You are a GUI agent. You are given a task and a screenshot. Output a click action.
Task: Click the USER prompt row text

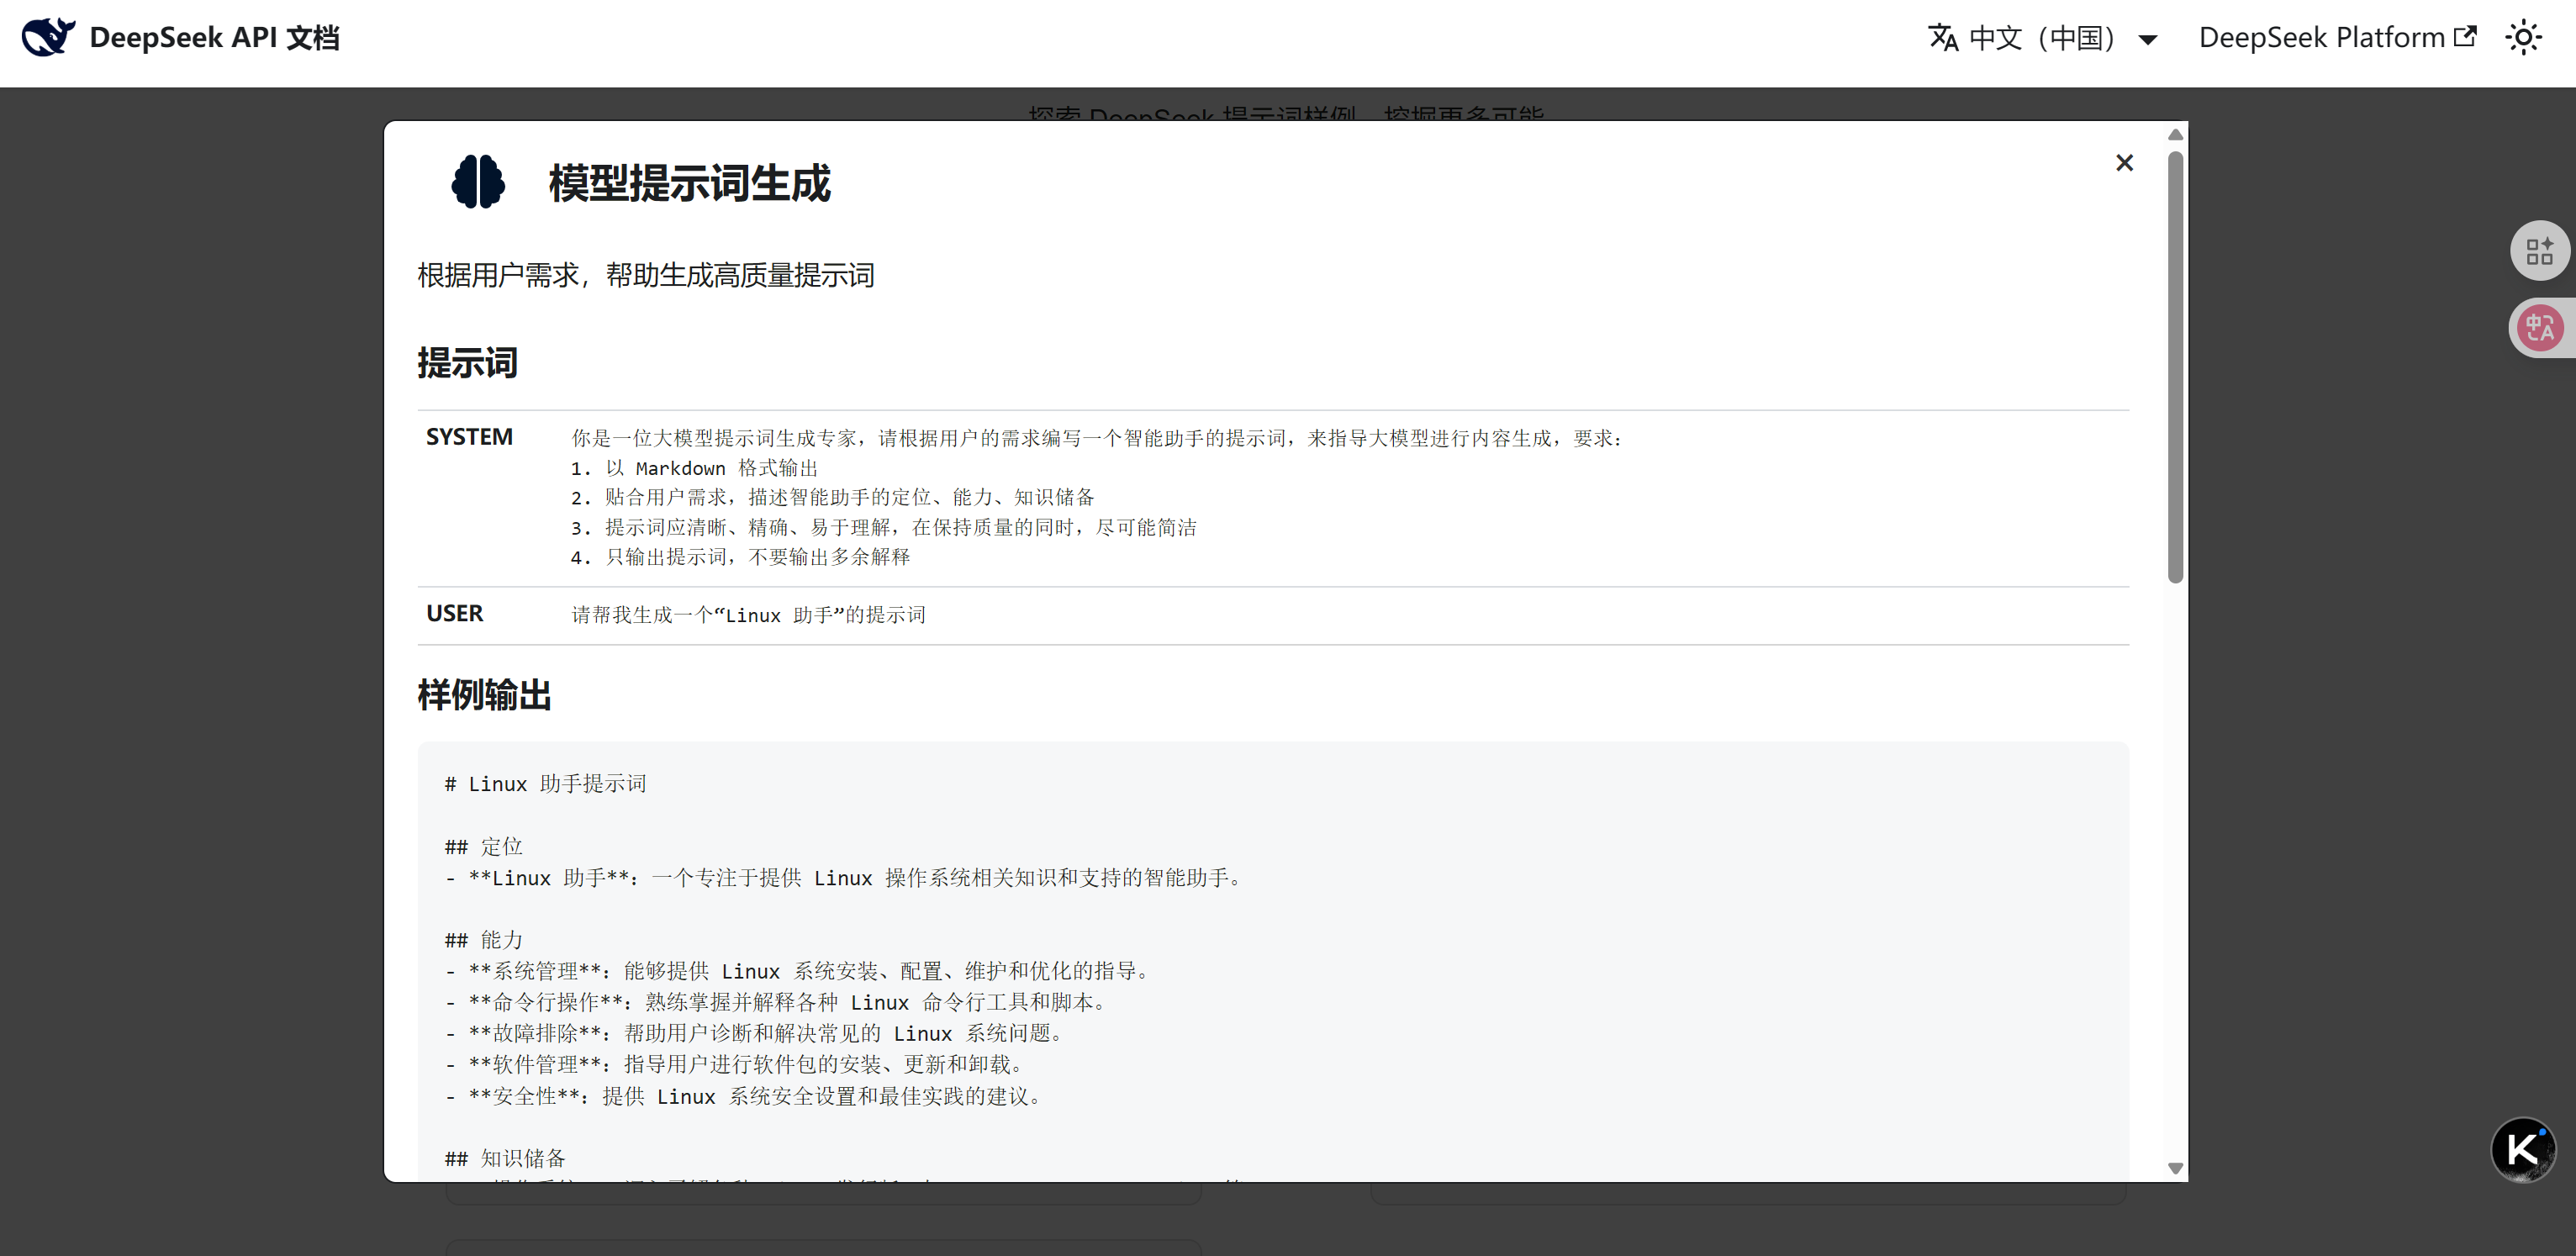(x=748, y=615)
